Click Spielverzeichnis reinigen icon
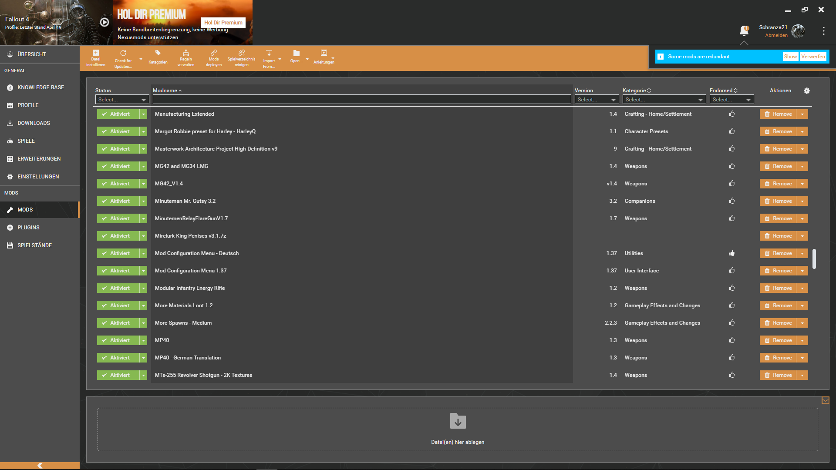 click(241, 58)
